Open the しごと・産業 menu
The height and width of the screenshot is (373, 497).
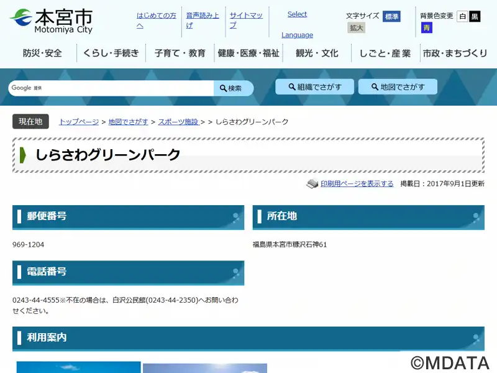(x=385, y=53)
